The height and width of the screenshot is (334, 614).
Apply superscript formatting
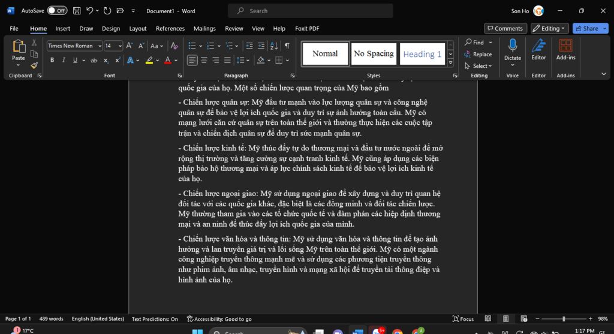pyautogui.click(x=117, y=61)
